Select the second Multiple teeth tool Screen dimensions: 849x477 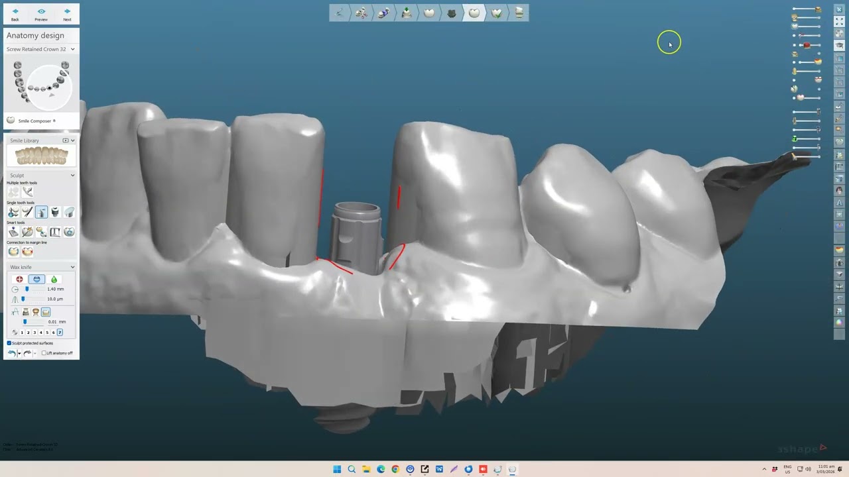[27, 191]
